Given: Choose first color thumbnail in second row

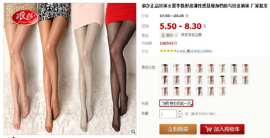Looking at the screenshot, I should pos(164,80).
